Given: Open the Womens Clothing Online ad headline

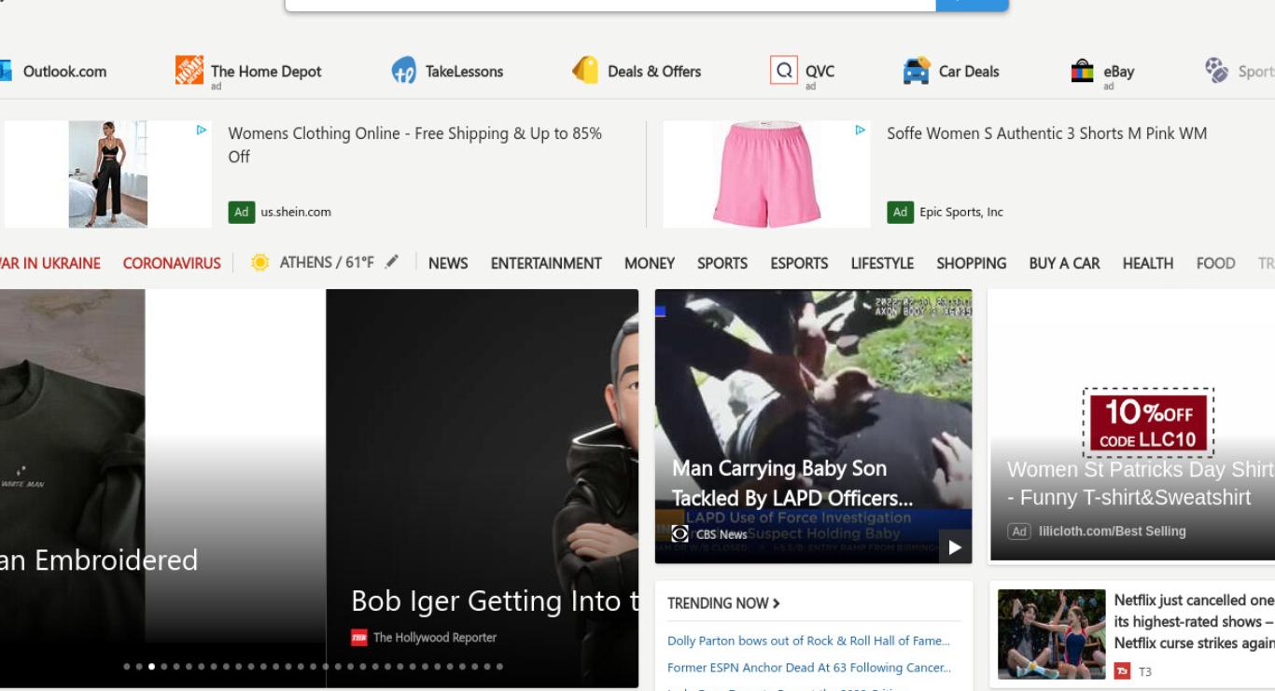Looking at the screenshot, I should coord(415,145).
